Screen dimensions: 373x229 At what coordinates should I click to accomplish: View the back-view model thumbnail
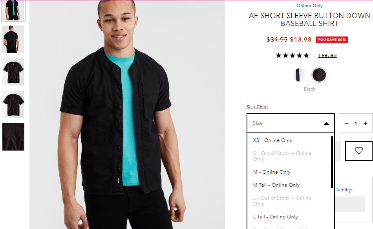tap(13, 39)
